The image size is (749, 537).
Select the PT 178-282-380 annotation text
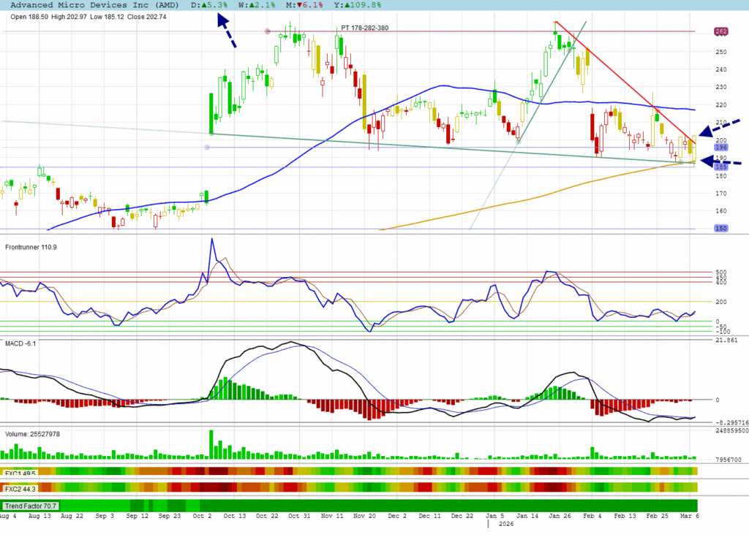point(364,28)
